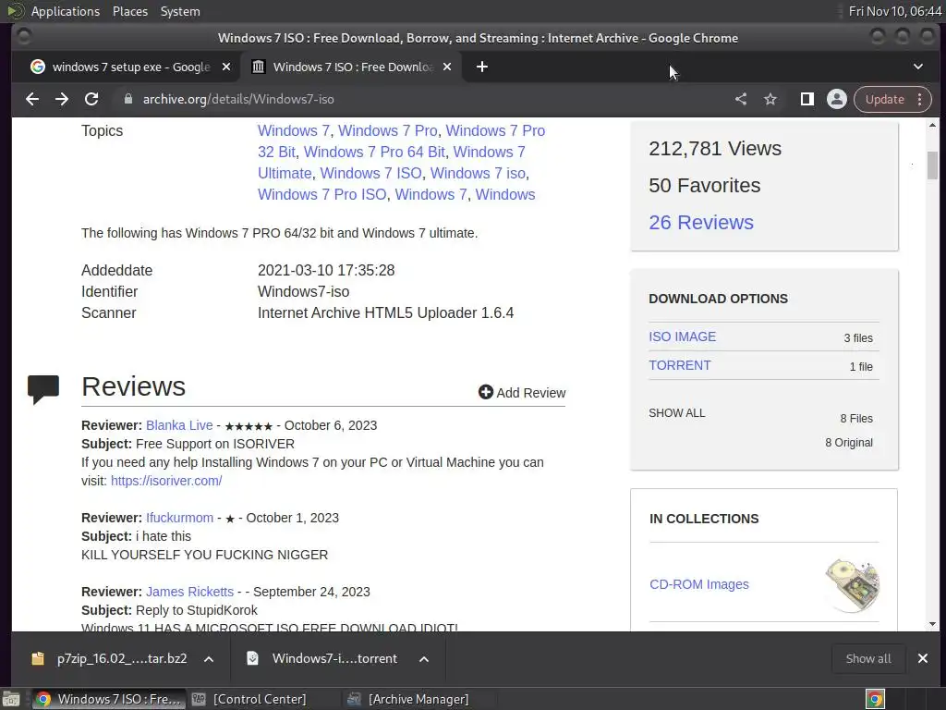The width and height of the screenshot is (946, 710).
Task: Select Windows 7 ISO Chrome taskbar entry
Action: tap(109, 699)
